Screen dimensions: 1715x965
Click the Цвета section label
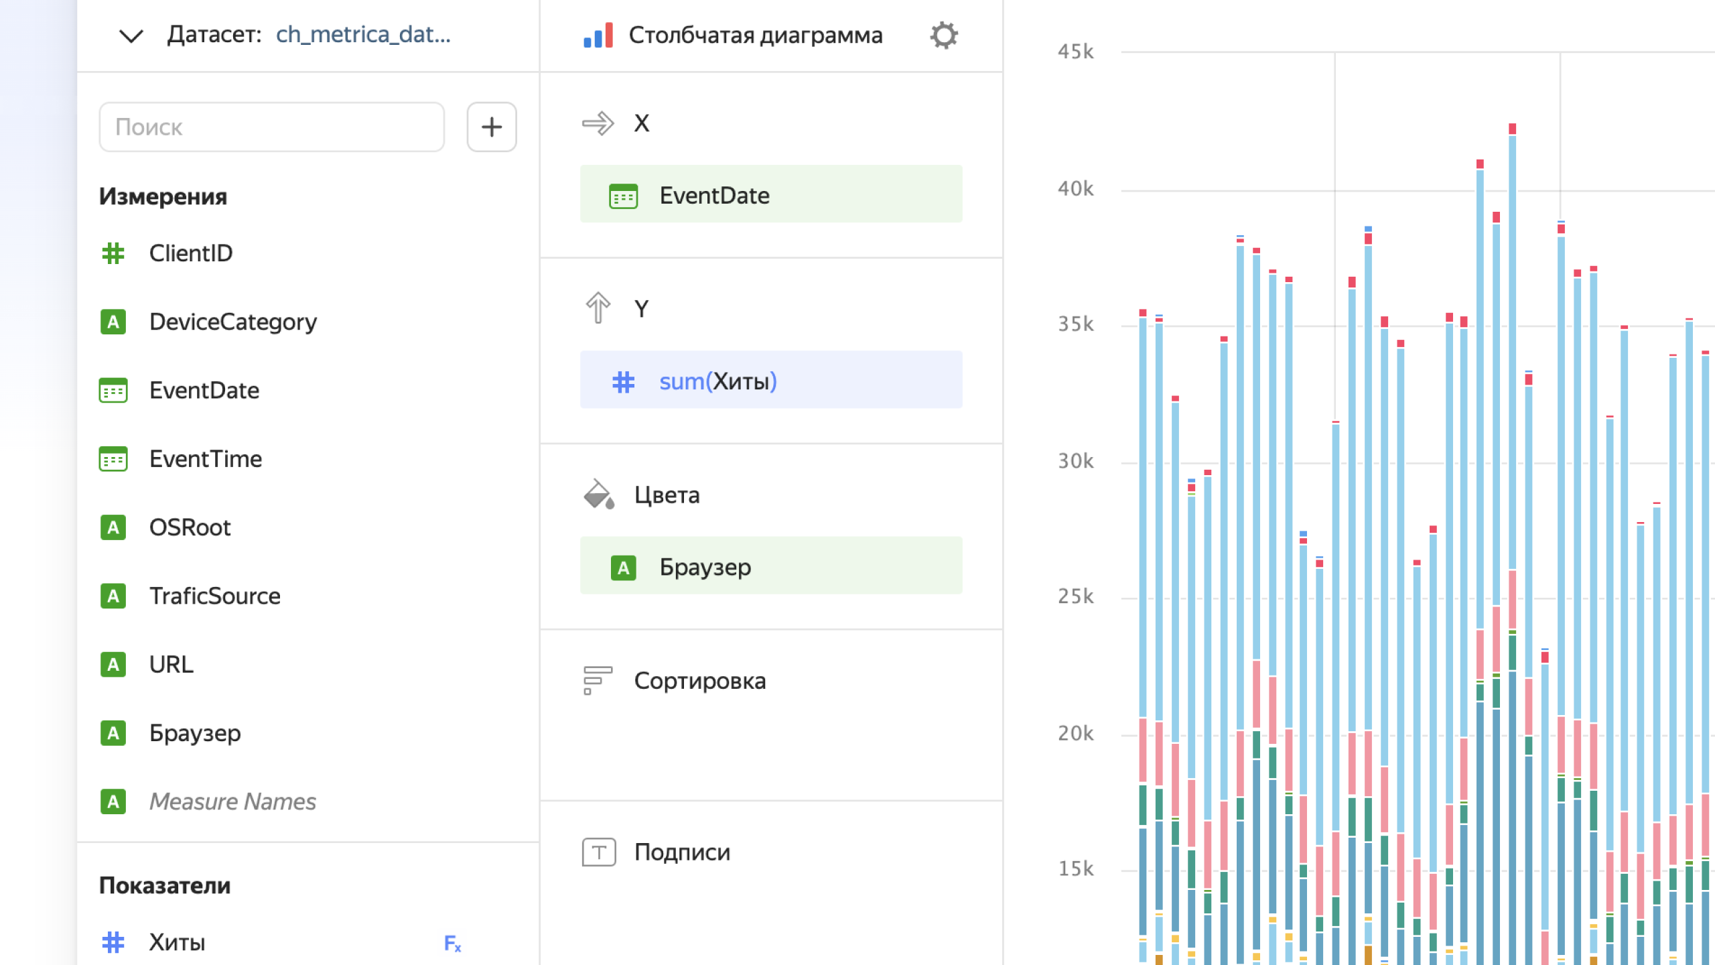(x=667, y=495)
